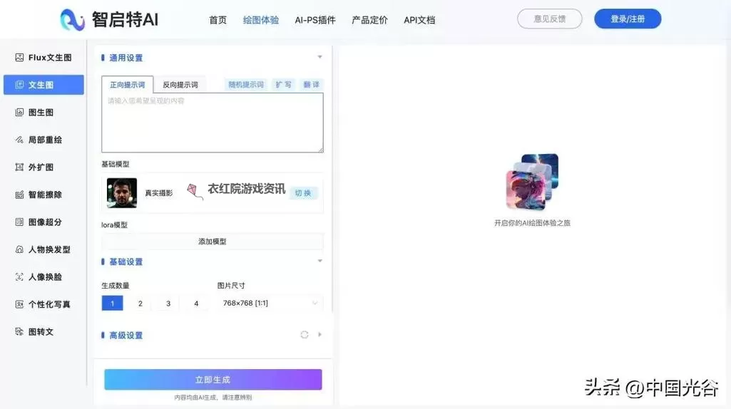Click the 通用设置 section title
The height and width of the screenshot is (409, 731).
(126, 58)
